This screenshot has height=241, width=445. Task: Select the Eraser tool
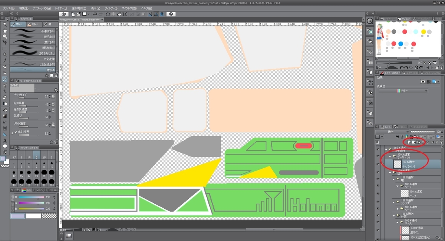point(5,97)
